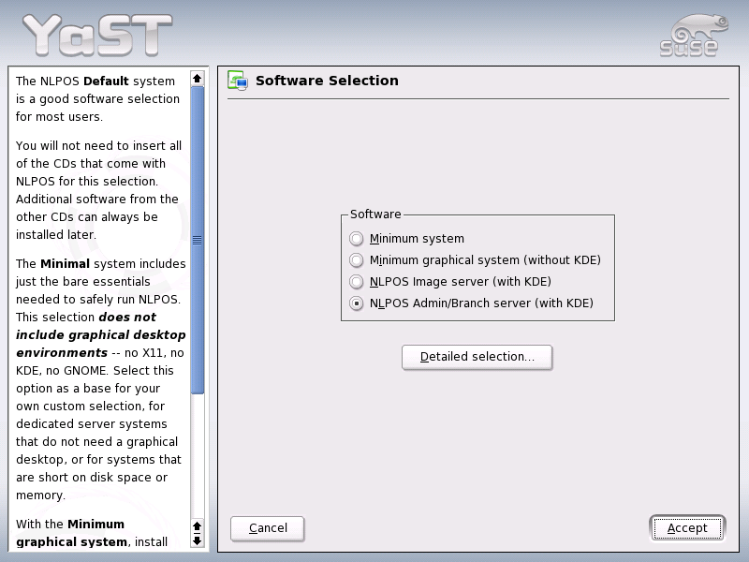
Task: Select NLPOS Image server (with KDE)
Action: pos(450,282)
